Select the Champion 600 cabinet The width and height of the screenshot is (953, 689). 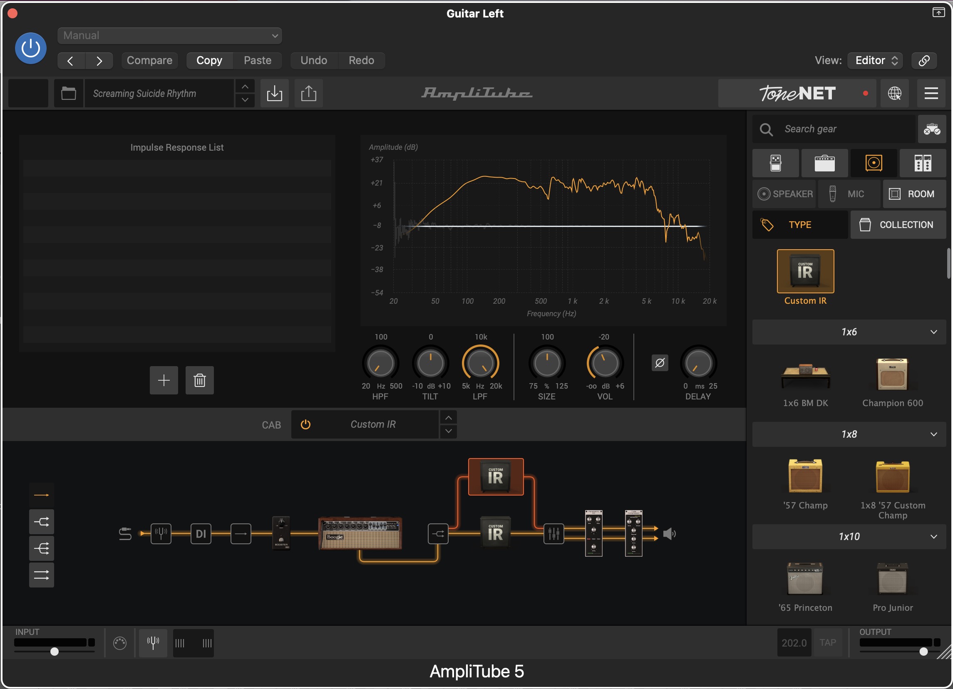(x=893, y=375)
